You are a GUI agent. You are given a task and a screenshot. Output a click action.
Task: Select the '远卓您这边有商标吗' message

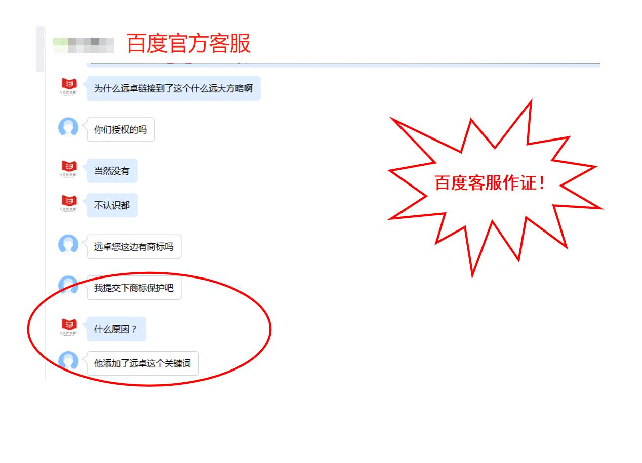[x=134, y=247]
